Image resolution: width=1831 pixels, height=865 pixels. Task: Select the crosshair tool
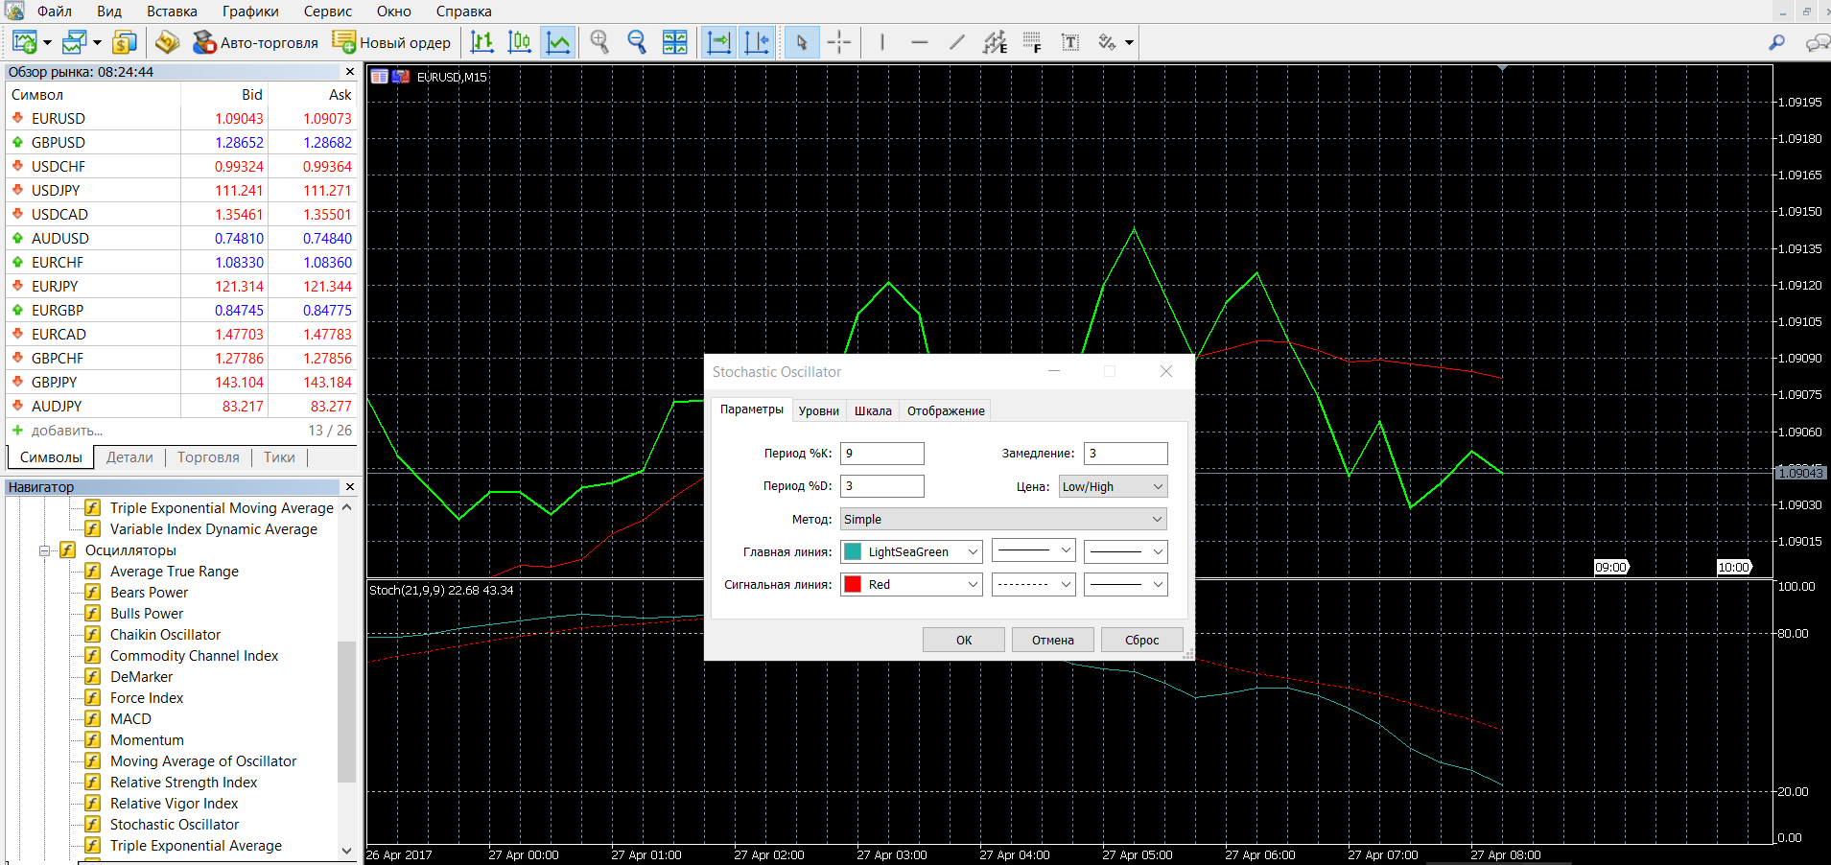coord(839,42)
